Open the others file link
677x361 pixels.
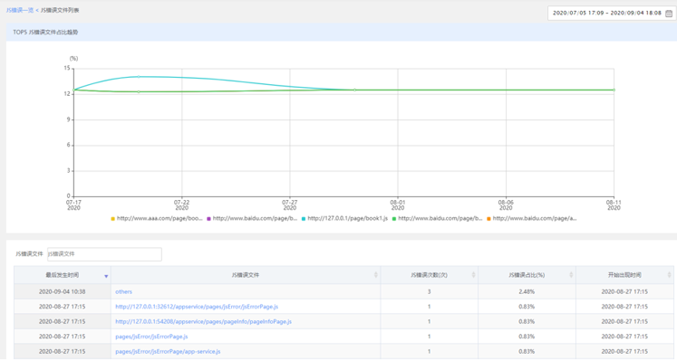point(123,291)
